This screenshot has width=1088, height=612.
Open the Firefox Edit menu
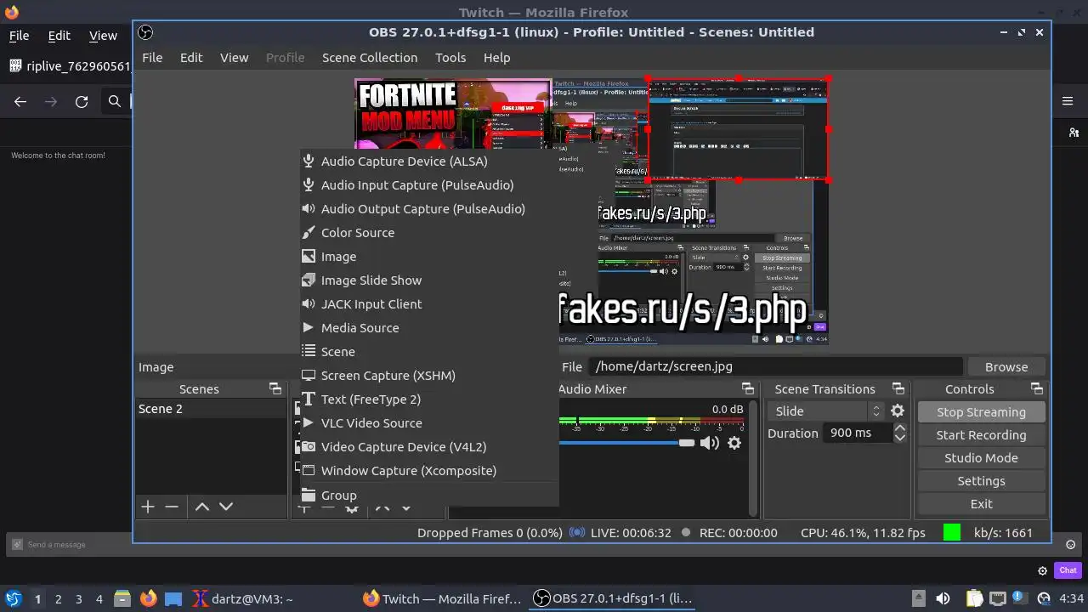tap(59, 36)
